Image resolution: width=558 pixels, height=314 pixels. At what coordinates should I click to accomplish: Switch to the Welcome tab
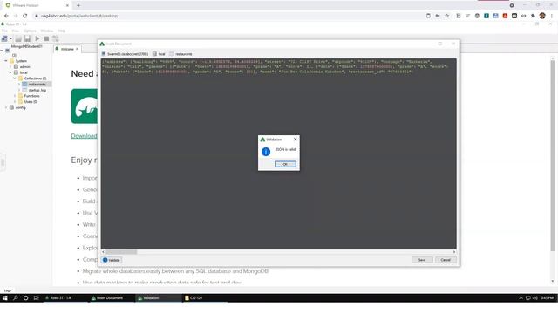coord(67,49)
